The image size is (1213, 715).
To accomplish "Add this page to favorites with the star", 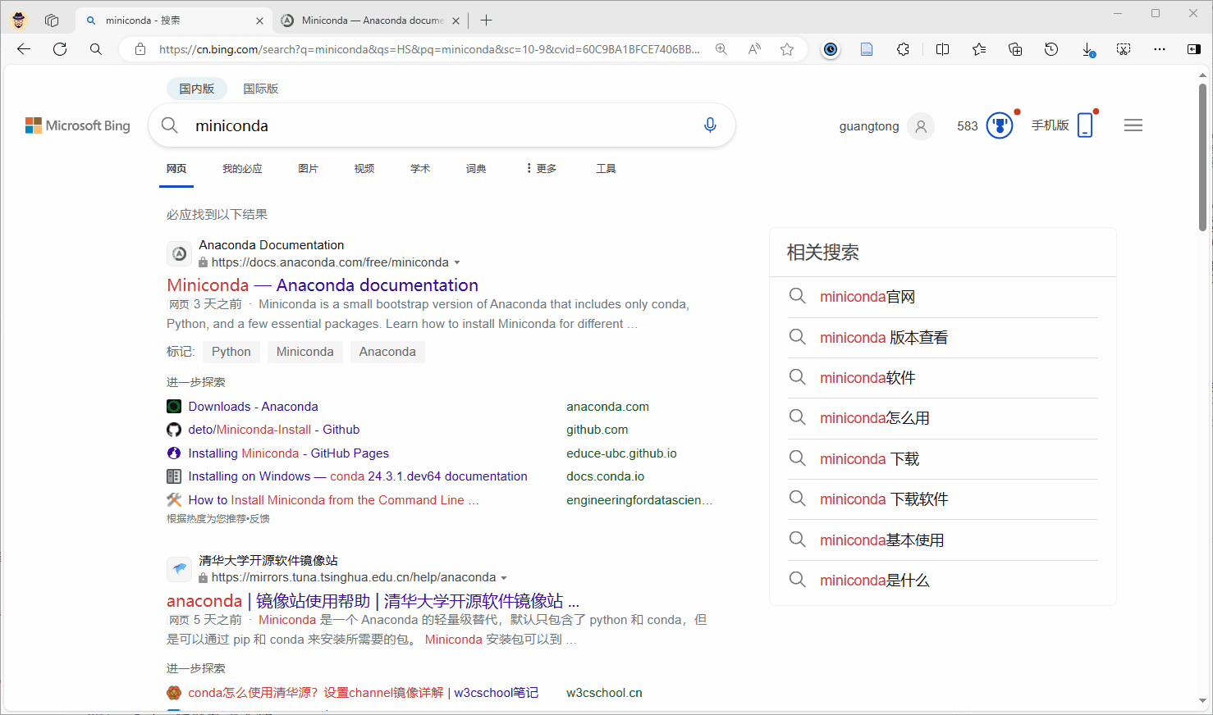I will click(787, 49).
